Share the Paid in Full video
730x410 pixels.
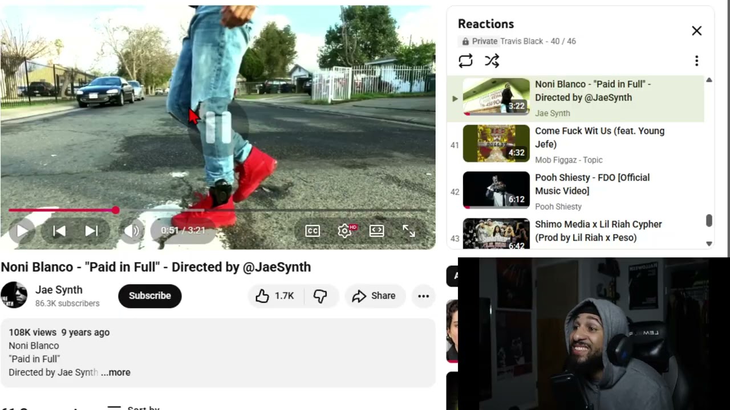374,296
